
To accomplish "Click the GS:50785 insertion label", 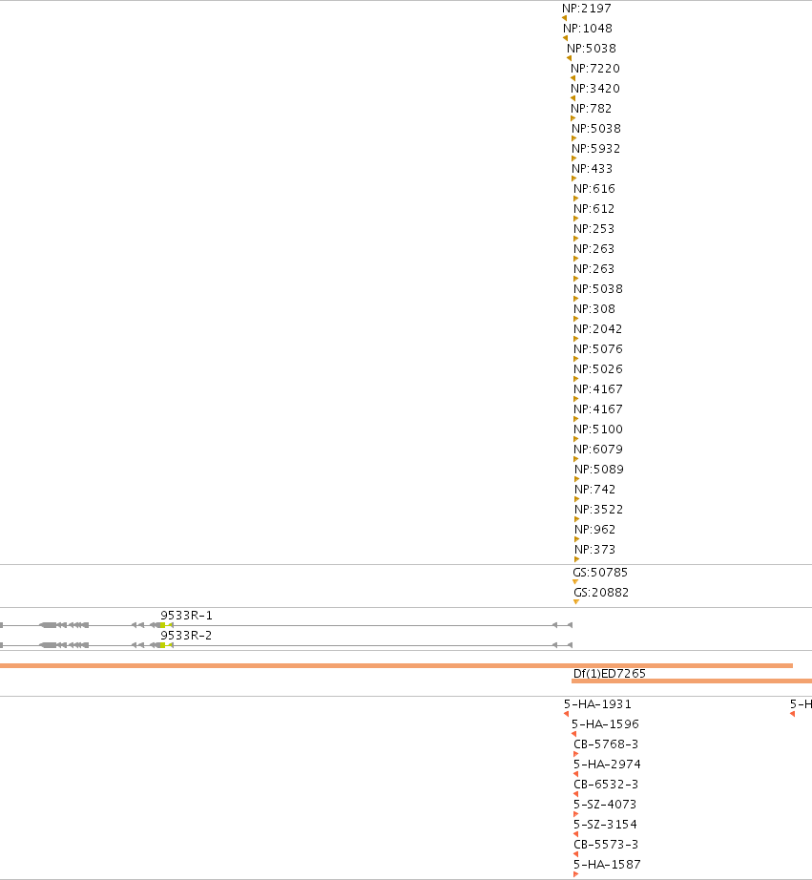I will point(600,573).
